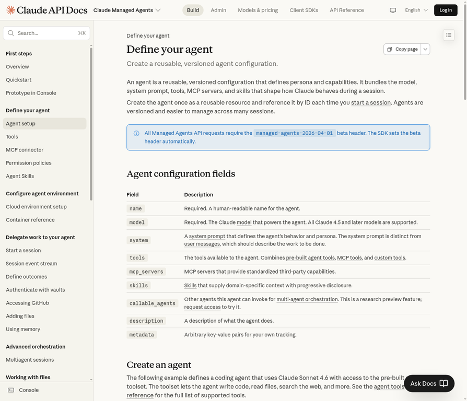The image size is (467, 401).
Task: Click the search magnifier icon
Action: tap(11, 33)
